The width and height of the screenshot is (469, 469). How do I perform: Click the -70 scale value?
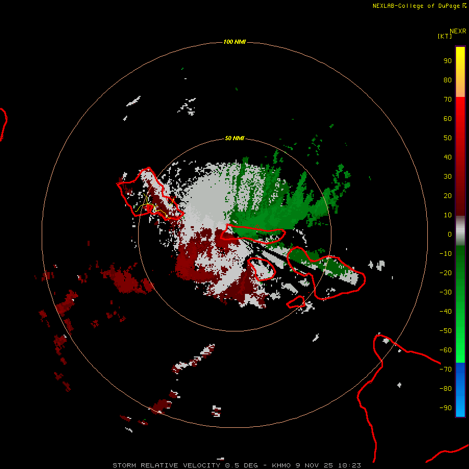pyautogui.click(x=446, y=369)
